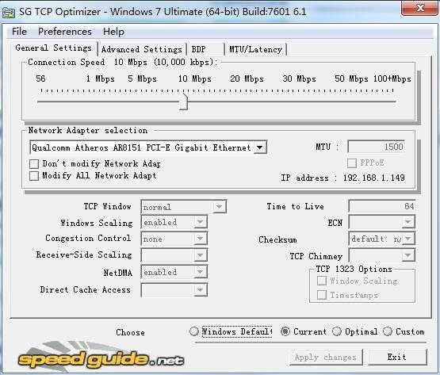Click the SG TCP Optimizer title bar icon
440x375 pixels.
9,13
